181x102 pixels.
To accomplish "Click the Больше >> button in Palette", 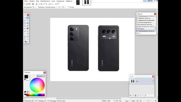I will [x=41, y=76].
